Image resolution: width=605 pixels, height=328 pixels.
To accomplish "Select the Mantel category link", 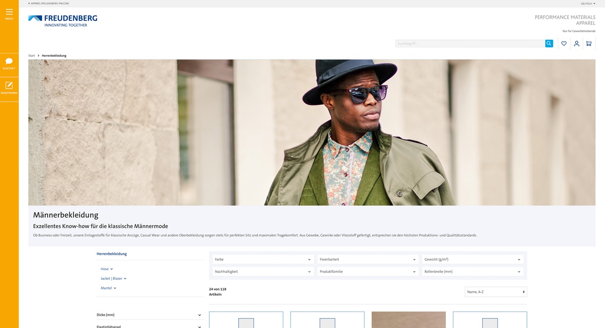I will pyautogui.click(x=107, y=288).
